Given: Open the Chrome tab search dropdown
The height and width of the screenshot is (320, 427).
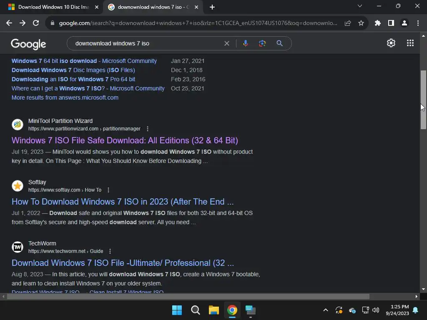Looking at the screenshot, I should point(360,6).
